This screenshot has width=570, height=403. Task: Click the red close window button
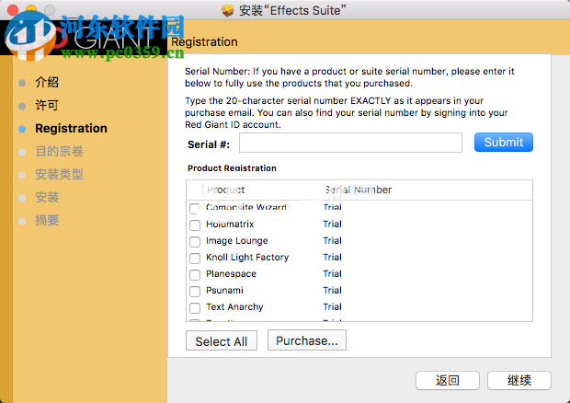[x=13, y=10]
